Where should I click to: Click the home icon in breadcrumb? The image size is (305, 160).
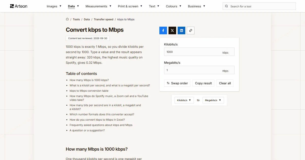[x=67, y=19]
